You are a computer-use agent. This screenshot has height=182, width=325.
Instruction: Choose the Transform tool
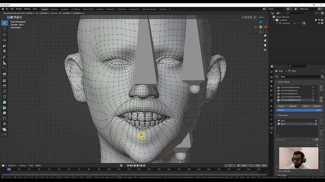coord(5,51)
